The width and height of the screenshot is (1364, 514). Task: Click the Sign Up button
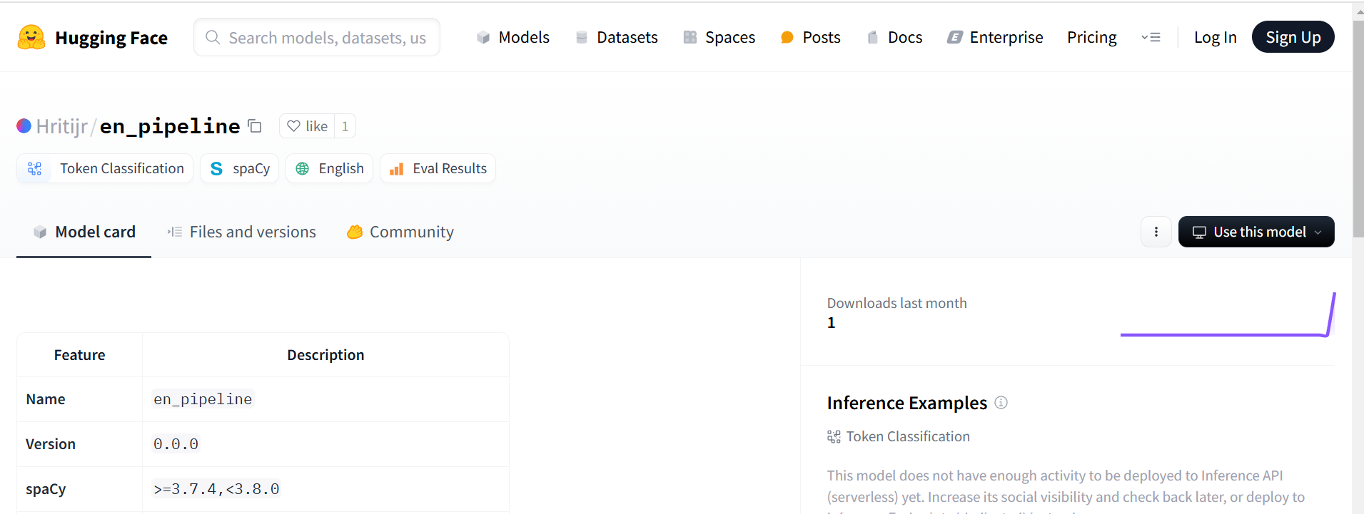[1293, 37]
